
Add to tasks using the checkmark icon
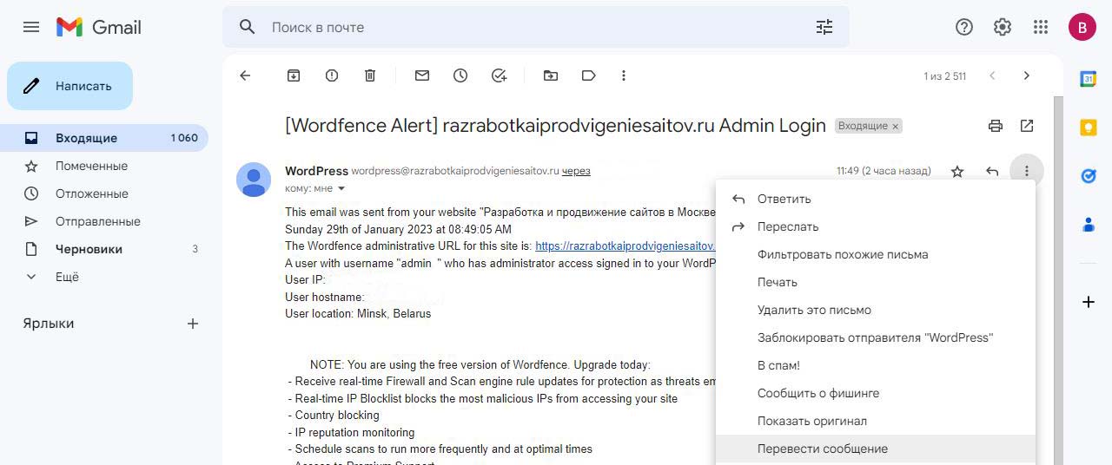tap(499, 75)
